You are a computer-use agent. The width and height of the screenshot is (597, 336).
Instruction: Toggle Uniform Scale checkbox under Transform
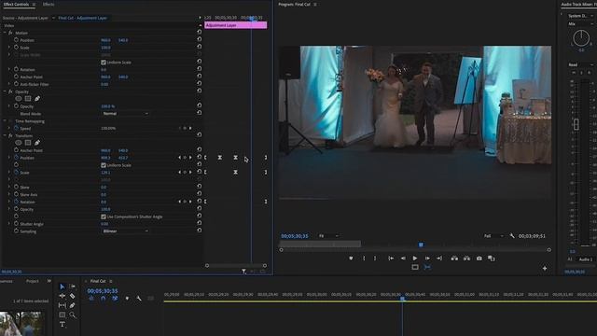(104, 165)
